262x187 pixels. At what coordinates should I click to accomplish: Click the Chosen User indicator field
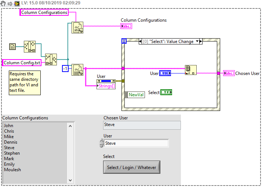pyautogui.click(x=142, y=125)
